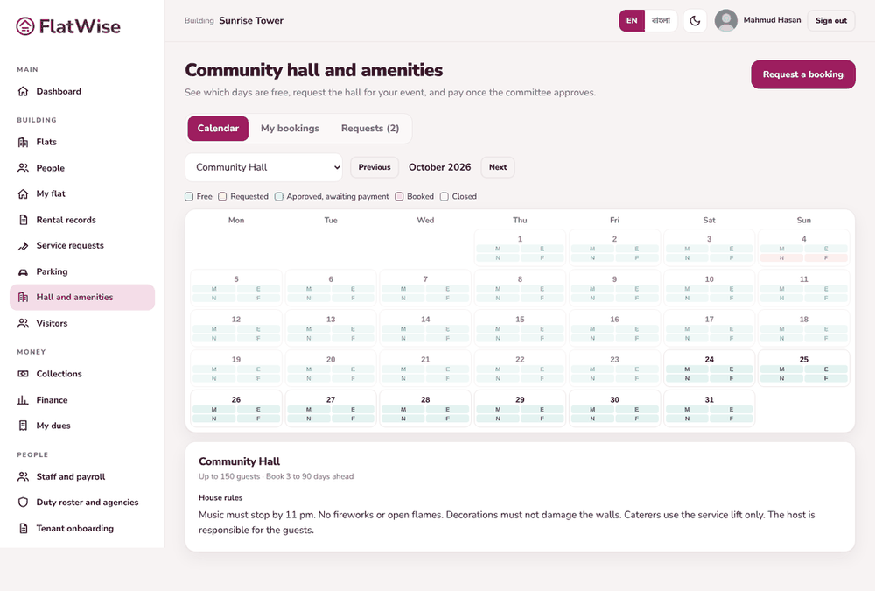Click the Community Hall details heading
The width and height of the screenshot is (875, 591).
click(x=239, y=461)
